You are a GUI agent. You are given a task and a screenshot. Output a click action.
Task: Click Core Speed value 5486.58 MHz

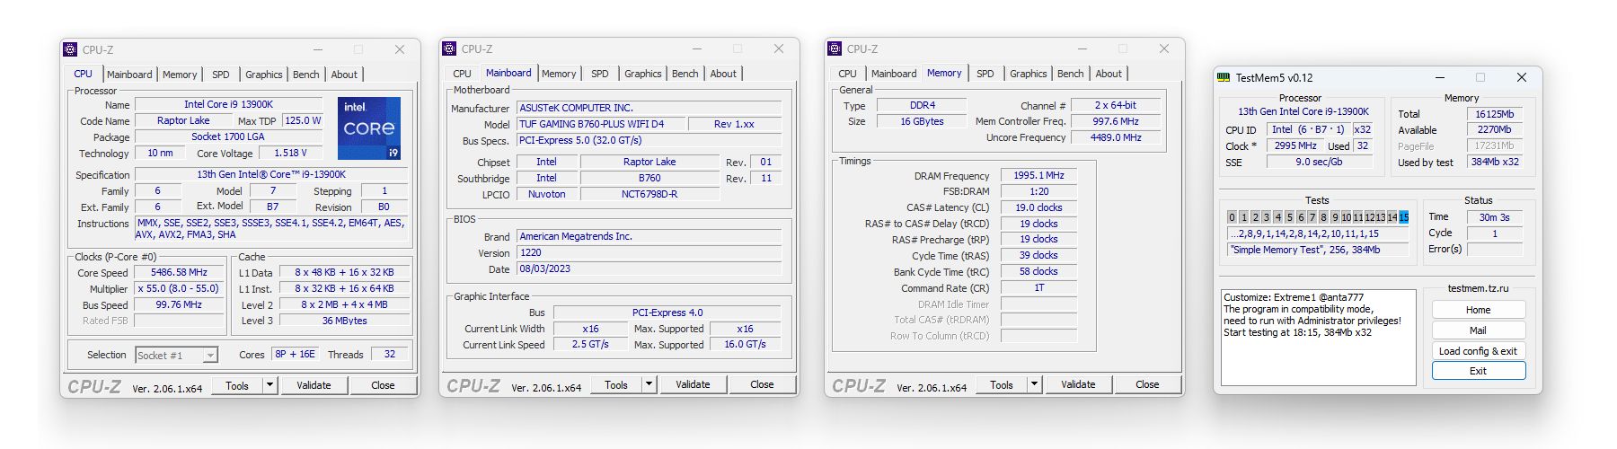(179, 272)
